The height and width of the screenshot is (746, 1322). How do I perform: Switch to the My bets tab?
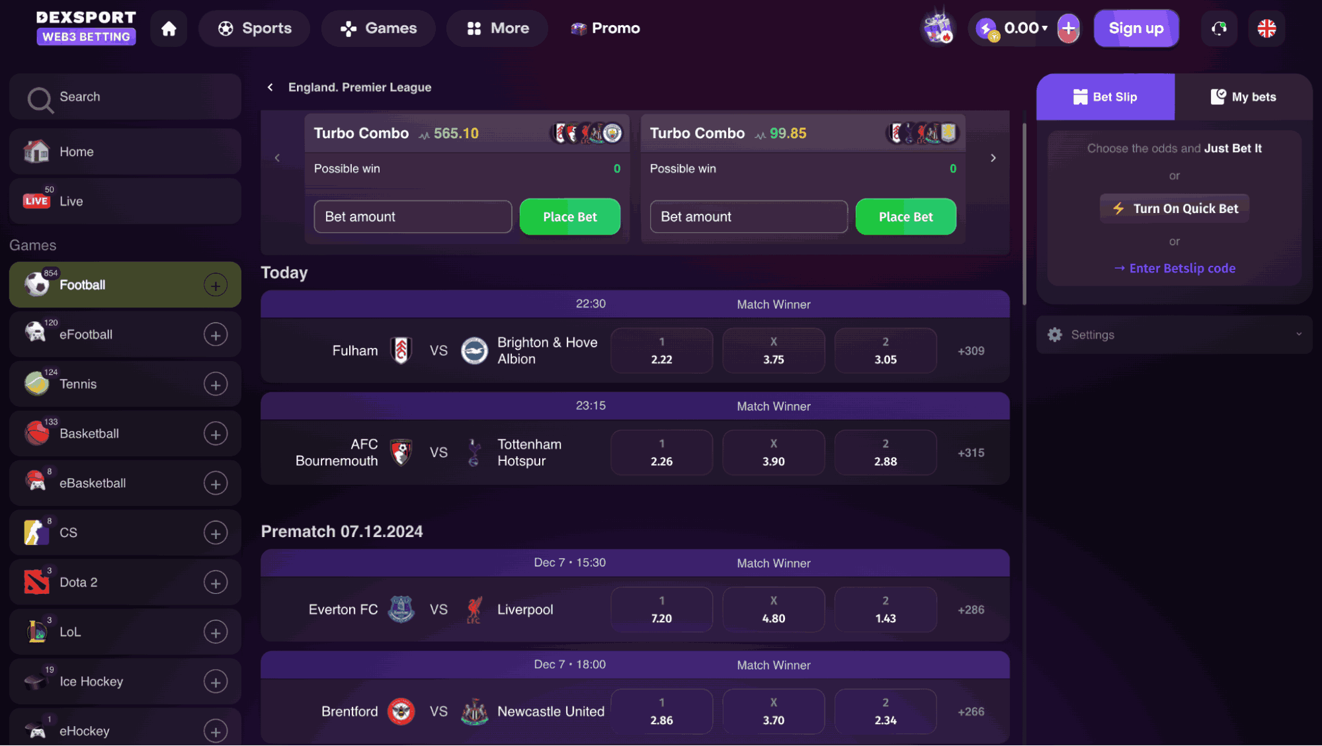click(1243, 97)
